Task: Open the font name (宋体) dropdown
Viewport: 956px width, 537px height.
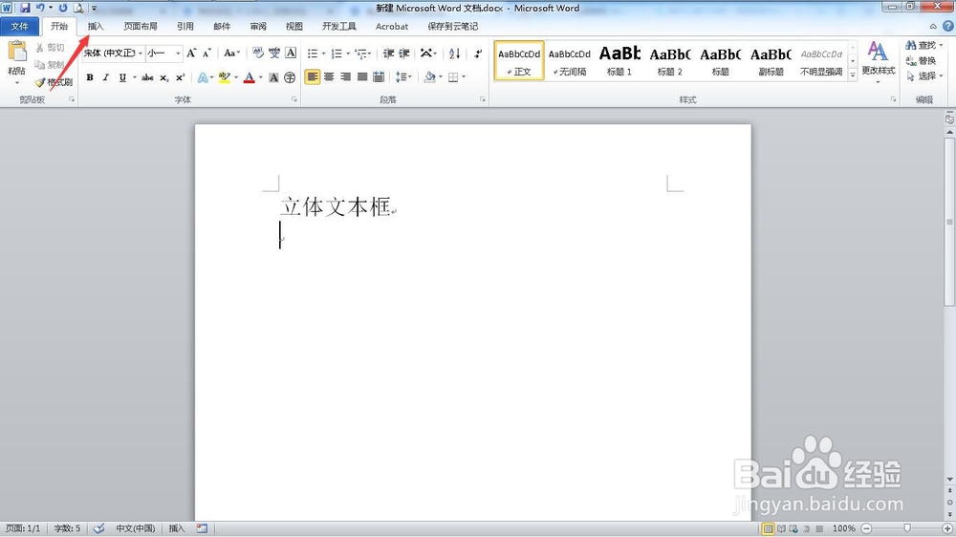Action: click(141, 54)
